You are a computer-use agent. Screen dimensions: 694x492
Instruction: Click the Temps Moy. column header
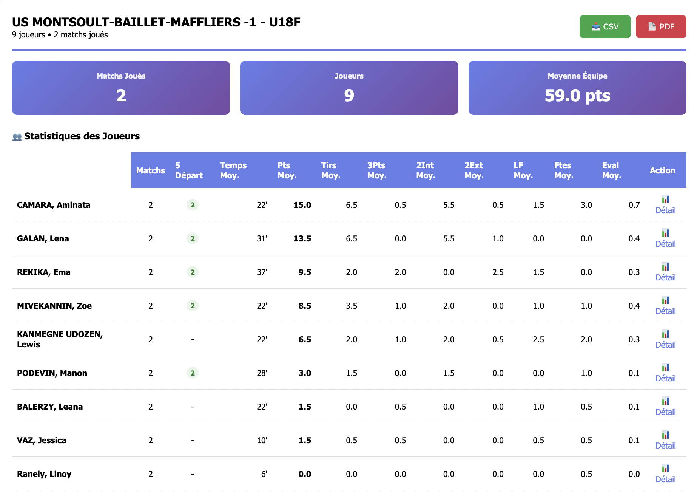point(233,170)
